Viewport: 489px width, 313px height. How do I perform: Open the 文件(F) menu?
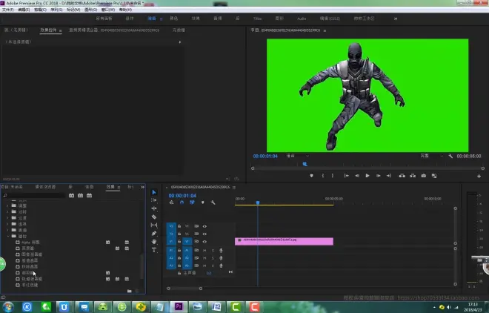pos(8,10)
